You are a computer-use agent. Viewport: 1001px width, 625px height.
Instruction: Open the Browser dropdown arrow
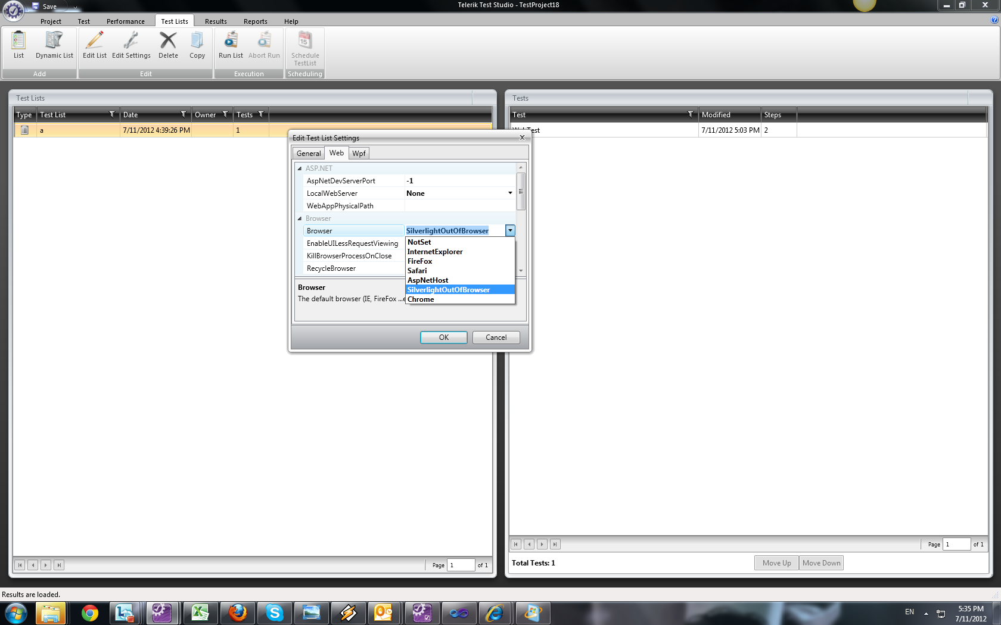tap(510, 230)
